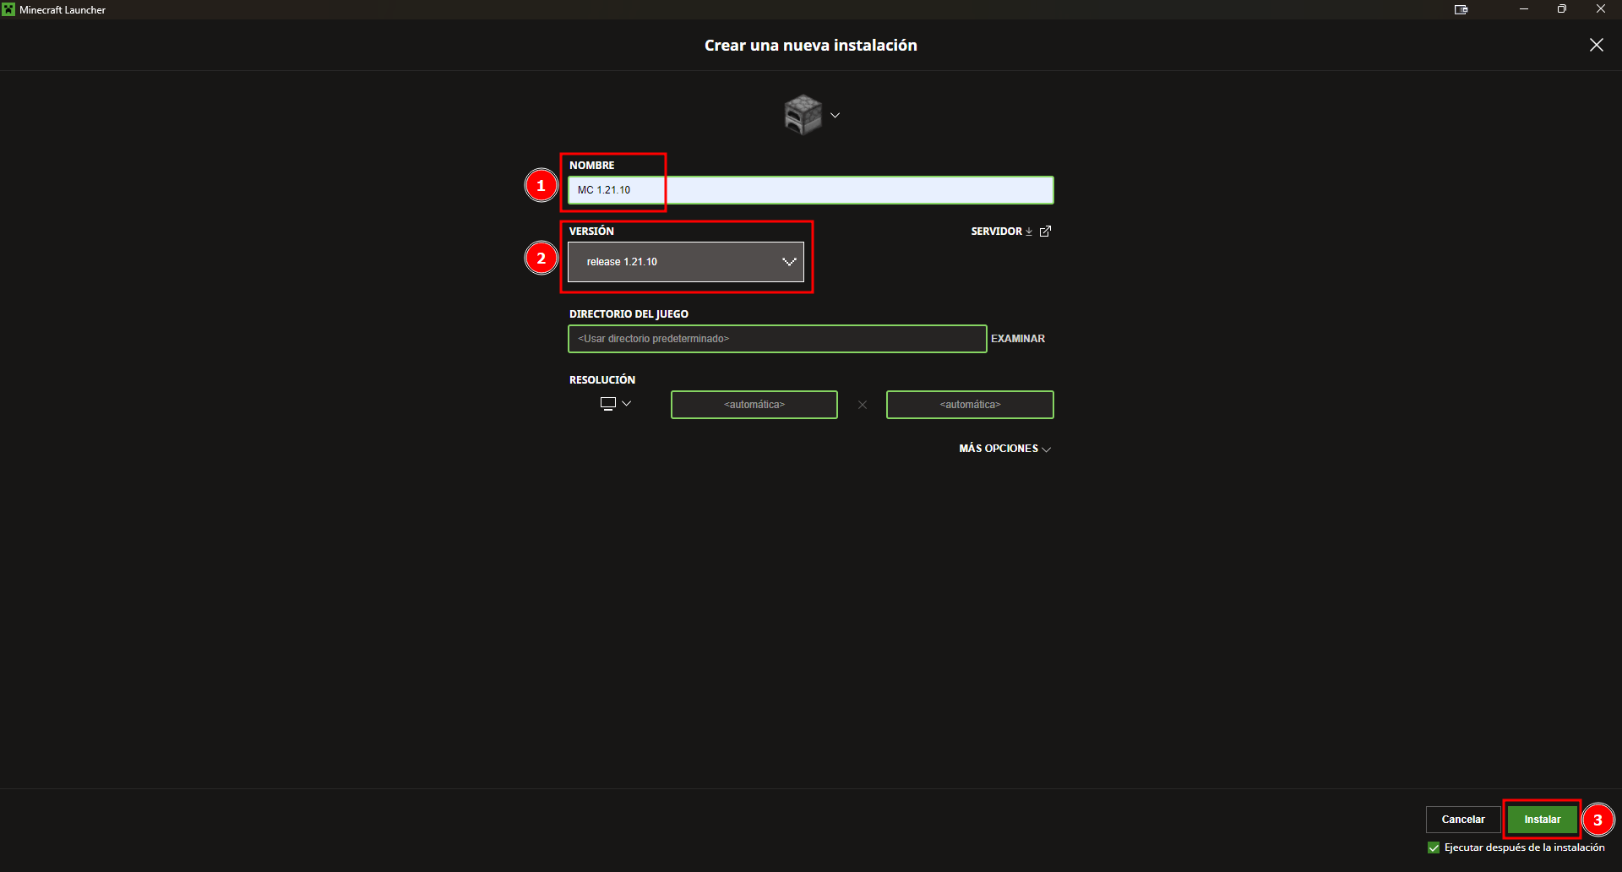Open the installation icon picker chevron
Viewport: 1622px width, 872px height.
tap(835, 115)
